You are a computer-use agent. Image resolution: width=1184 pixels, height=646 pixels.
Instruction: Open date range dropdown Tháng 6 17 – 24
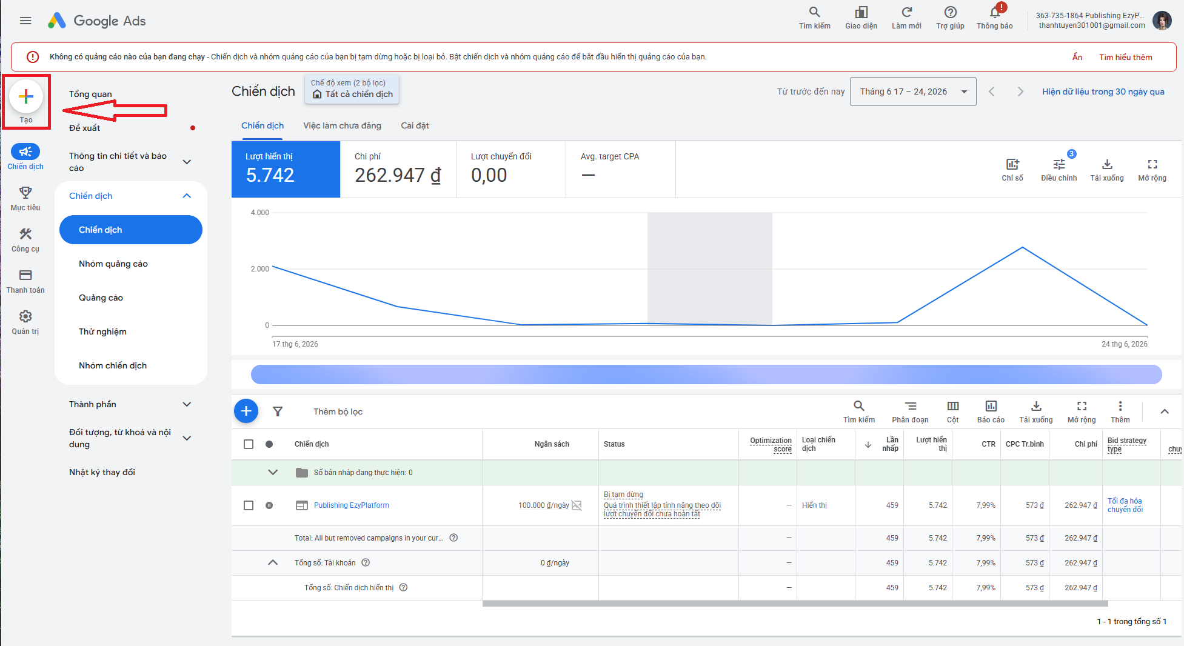pyautogui.click(x=913, y=92)
